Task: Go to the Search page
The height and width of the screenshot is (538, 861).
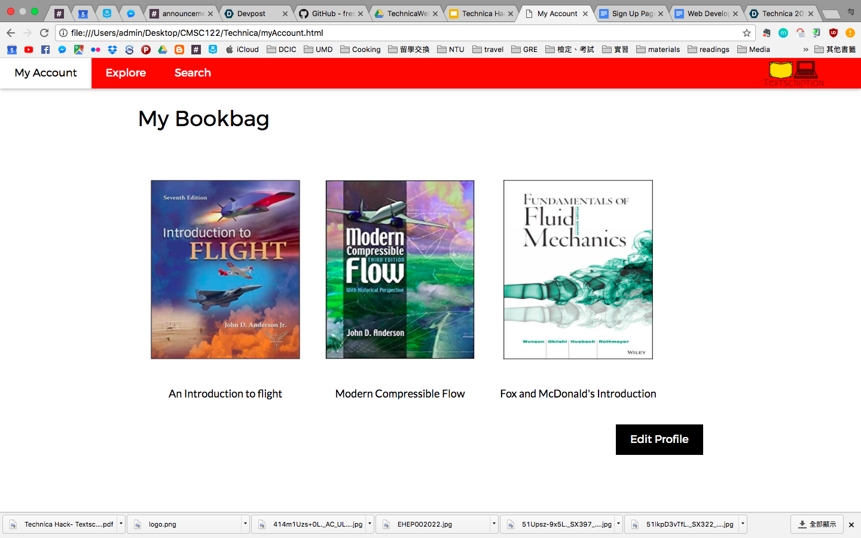Action: [x=193, y=73]
